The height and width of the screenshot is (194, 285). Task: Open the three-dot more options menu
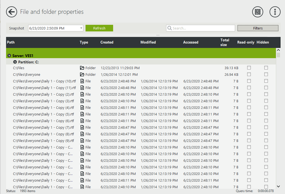[x=275, y=12]
